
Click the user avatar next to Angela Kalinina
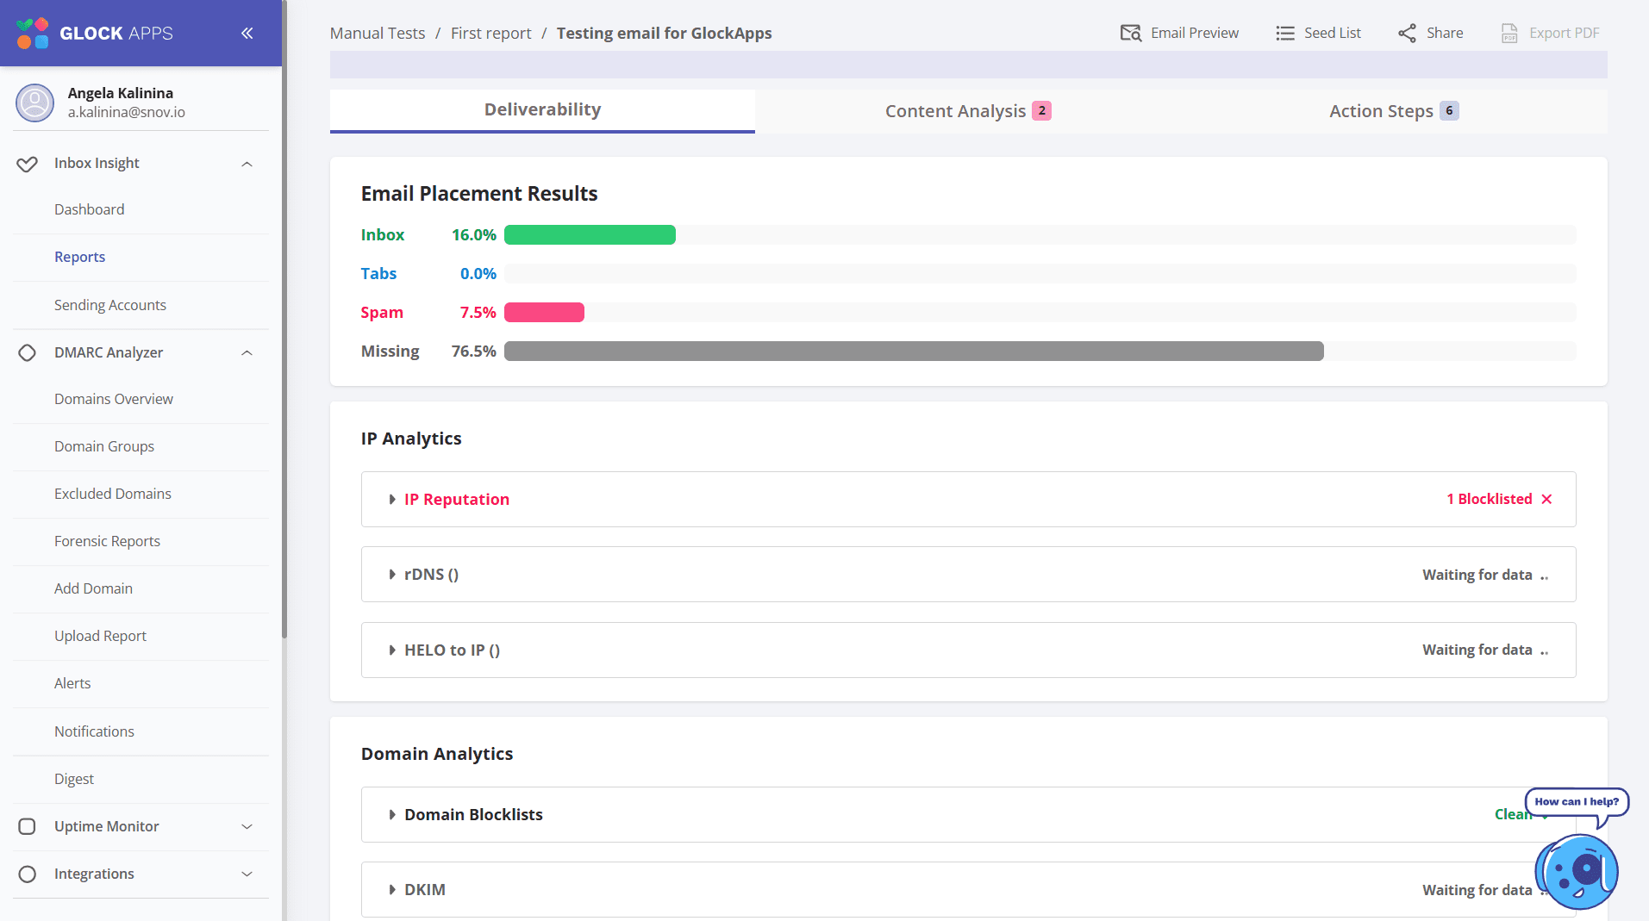point(35,103)
